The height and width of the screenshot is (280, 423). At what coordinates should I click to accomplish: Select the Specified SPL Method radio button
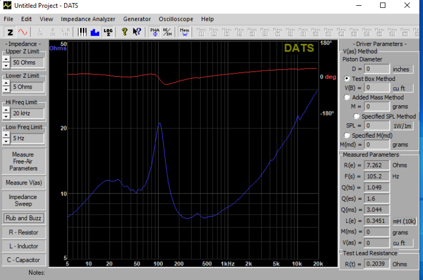coord(356,116)
